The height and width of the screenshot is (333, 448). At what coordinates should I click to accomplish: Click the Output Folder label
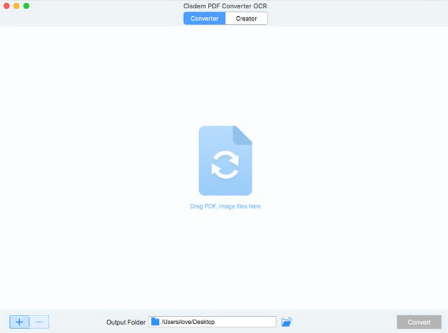point(126,322)
